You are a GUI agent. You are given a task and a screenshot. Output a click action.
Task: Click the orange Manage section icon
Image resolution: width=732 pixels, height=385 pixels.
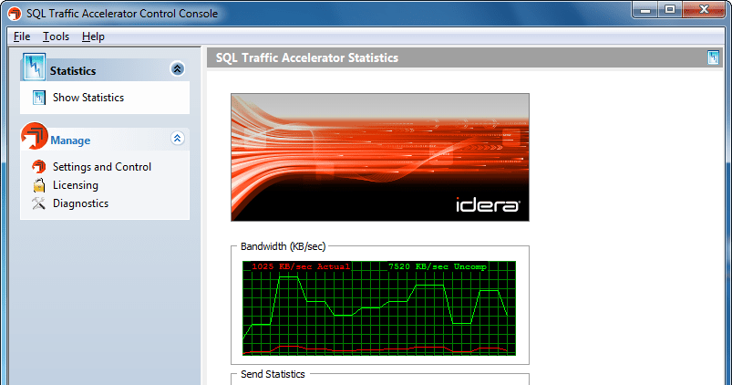(34, 136)
